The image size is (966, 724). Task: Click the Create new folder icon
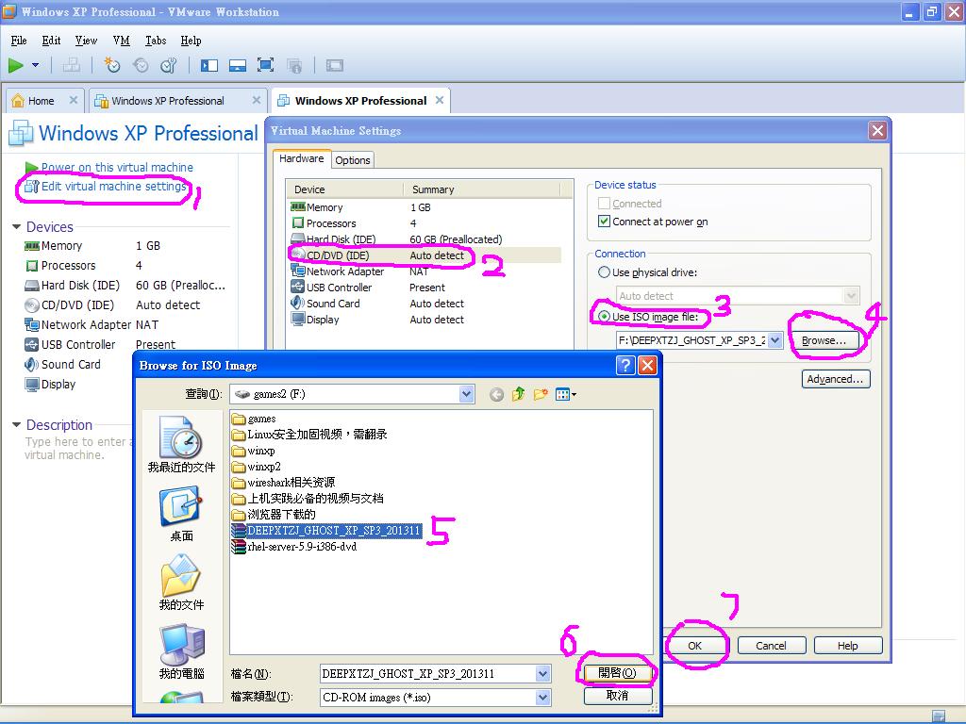click(x=541, y=394)
